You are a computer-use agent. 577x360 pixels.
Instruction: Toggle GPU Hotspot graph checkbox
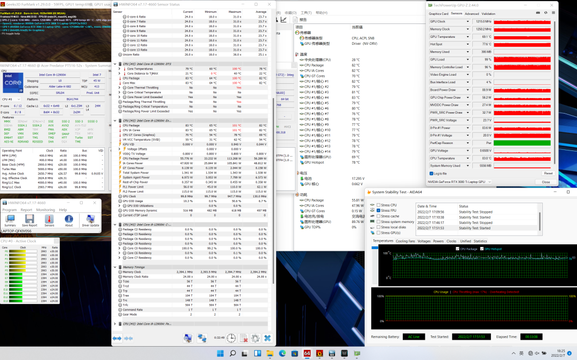click(482, 249)
